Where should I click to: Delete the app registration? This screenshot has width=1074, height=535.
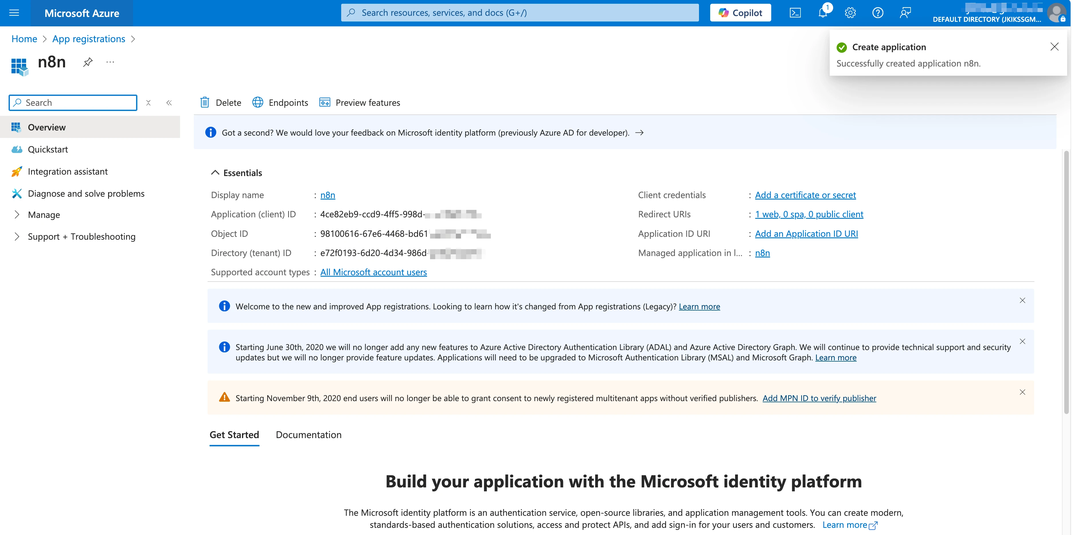coord(221,103)
